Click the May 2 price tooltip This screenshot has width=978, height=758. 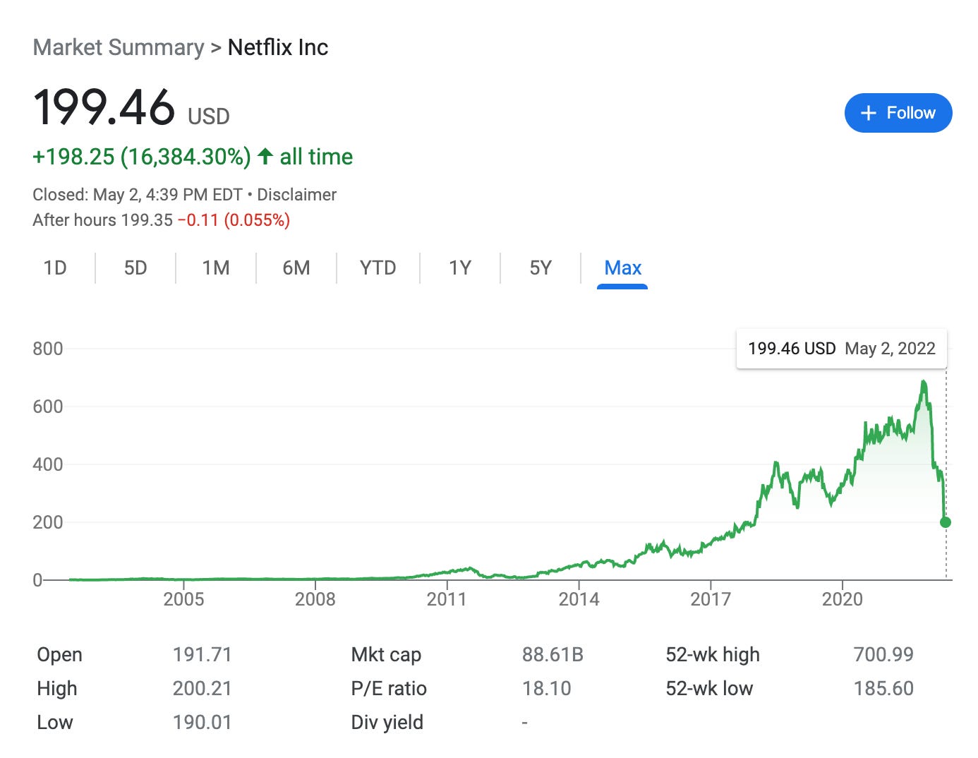point(841,348)
